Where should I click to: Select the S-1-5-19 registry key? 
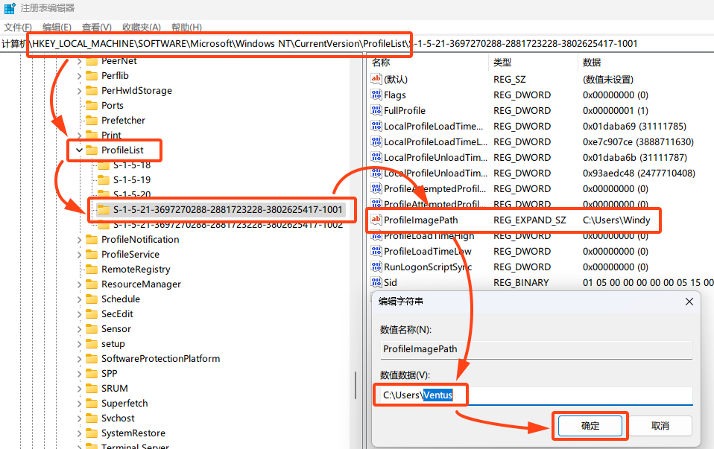(x=132, y=180)
